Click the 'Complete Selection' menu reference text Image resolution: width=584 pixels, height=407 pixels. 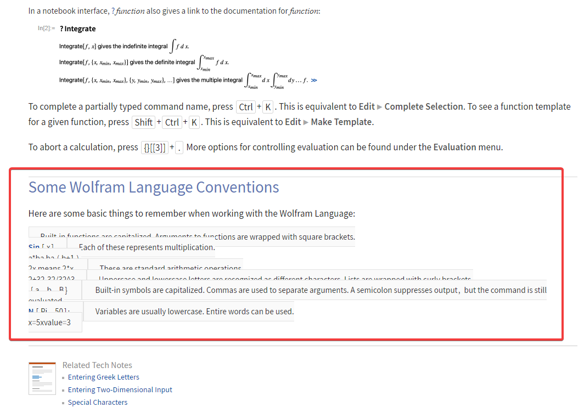pos(424,107)
